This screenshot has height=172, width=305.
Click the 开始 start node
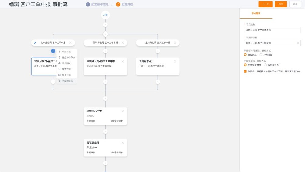[106, 15]
